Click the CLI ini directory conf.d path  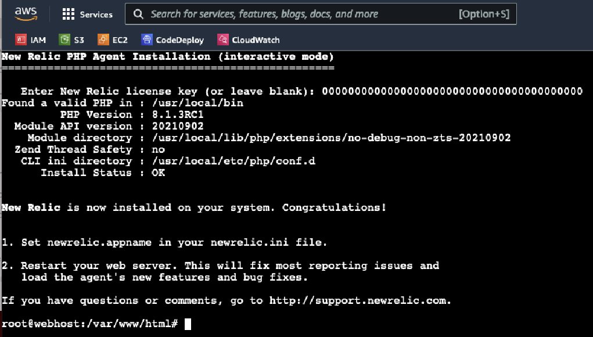233,161
